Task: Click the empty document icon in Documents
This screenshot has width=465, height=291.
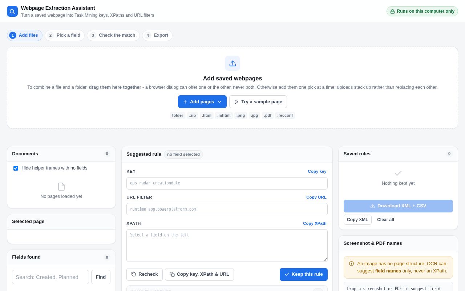Action: (61, 187)
